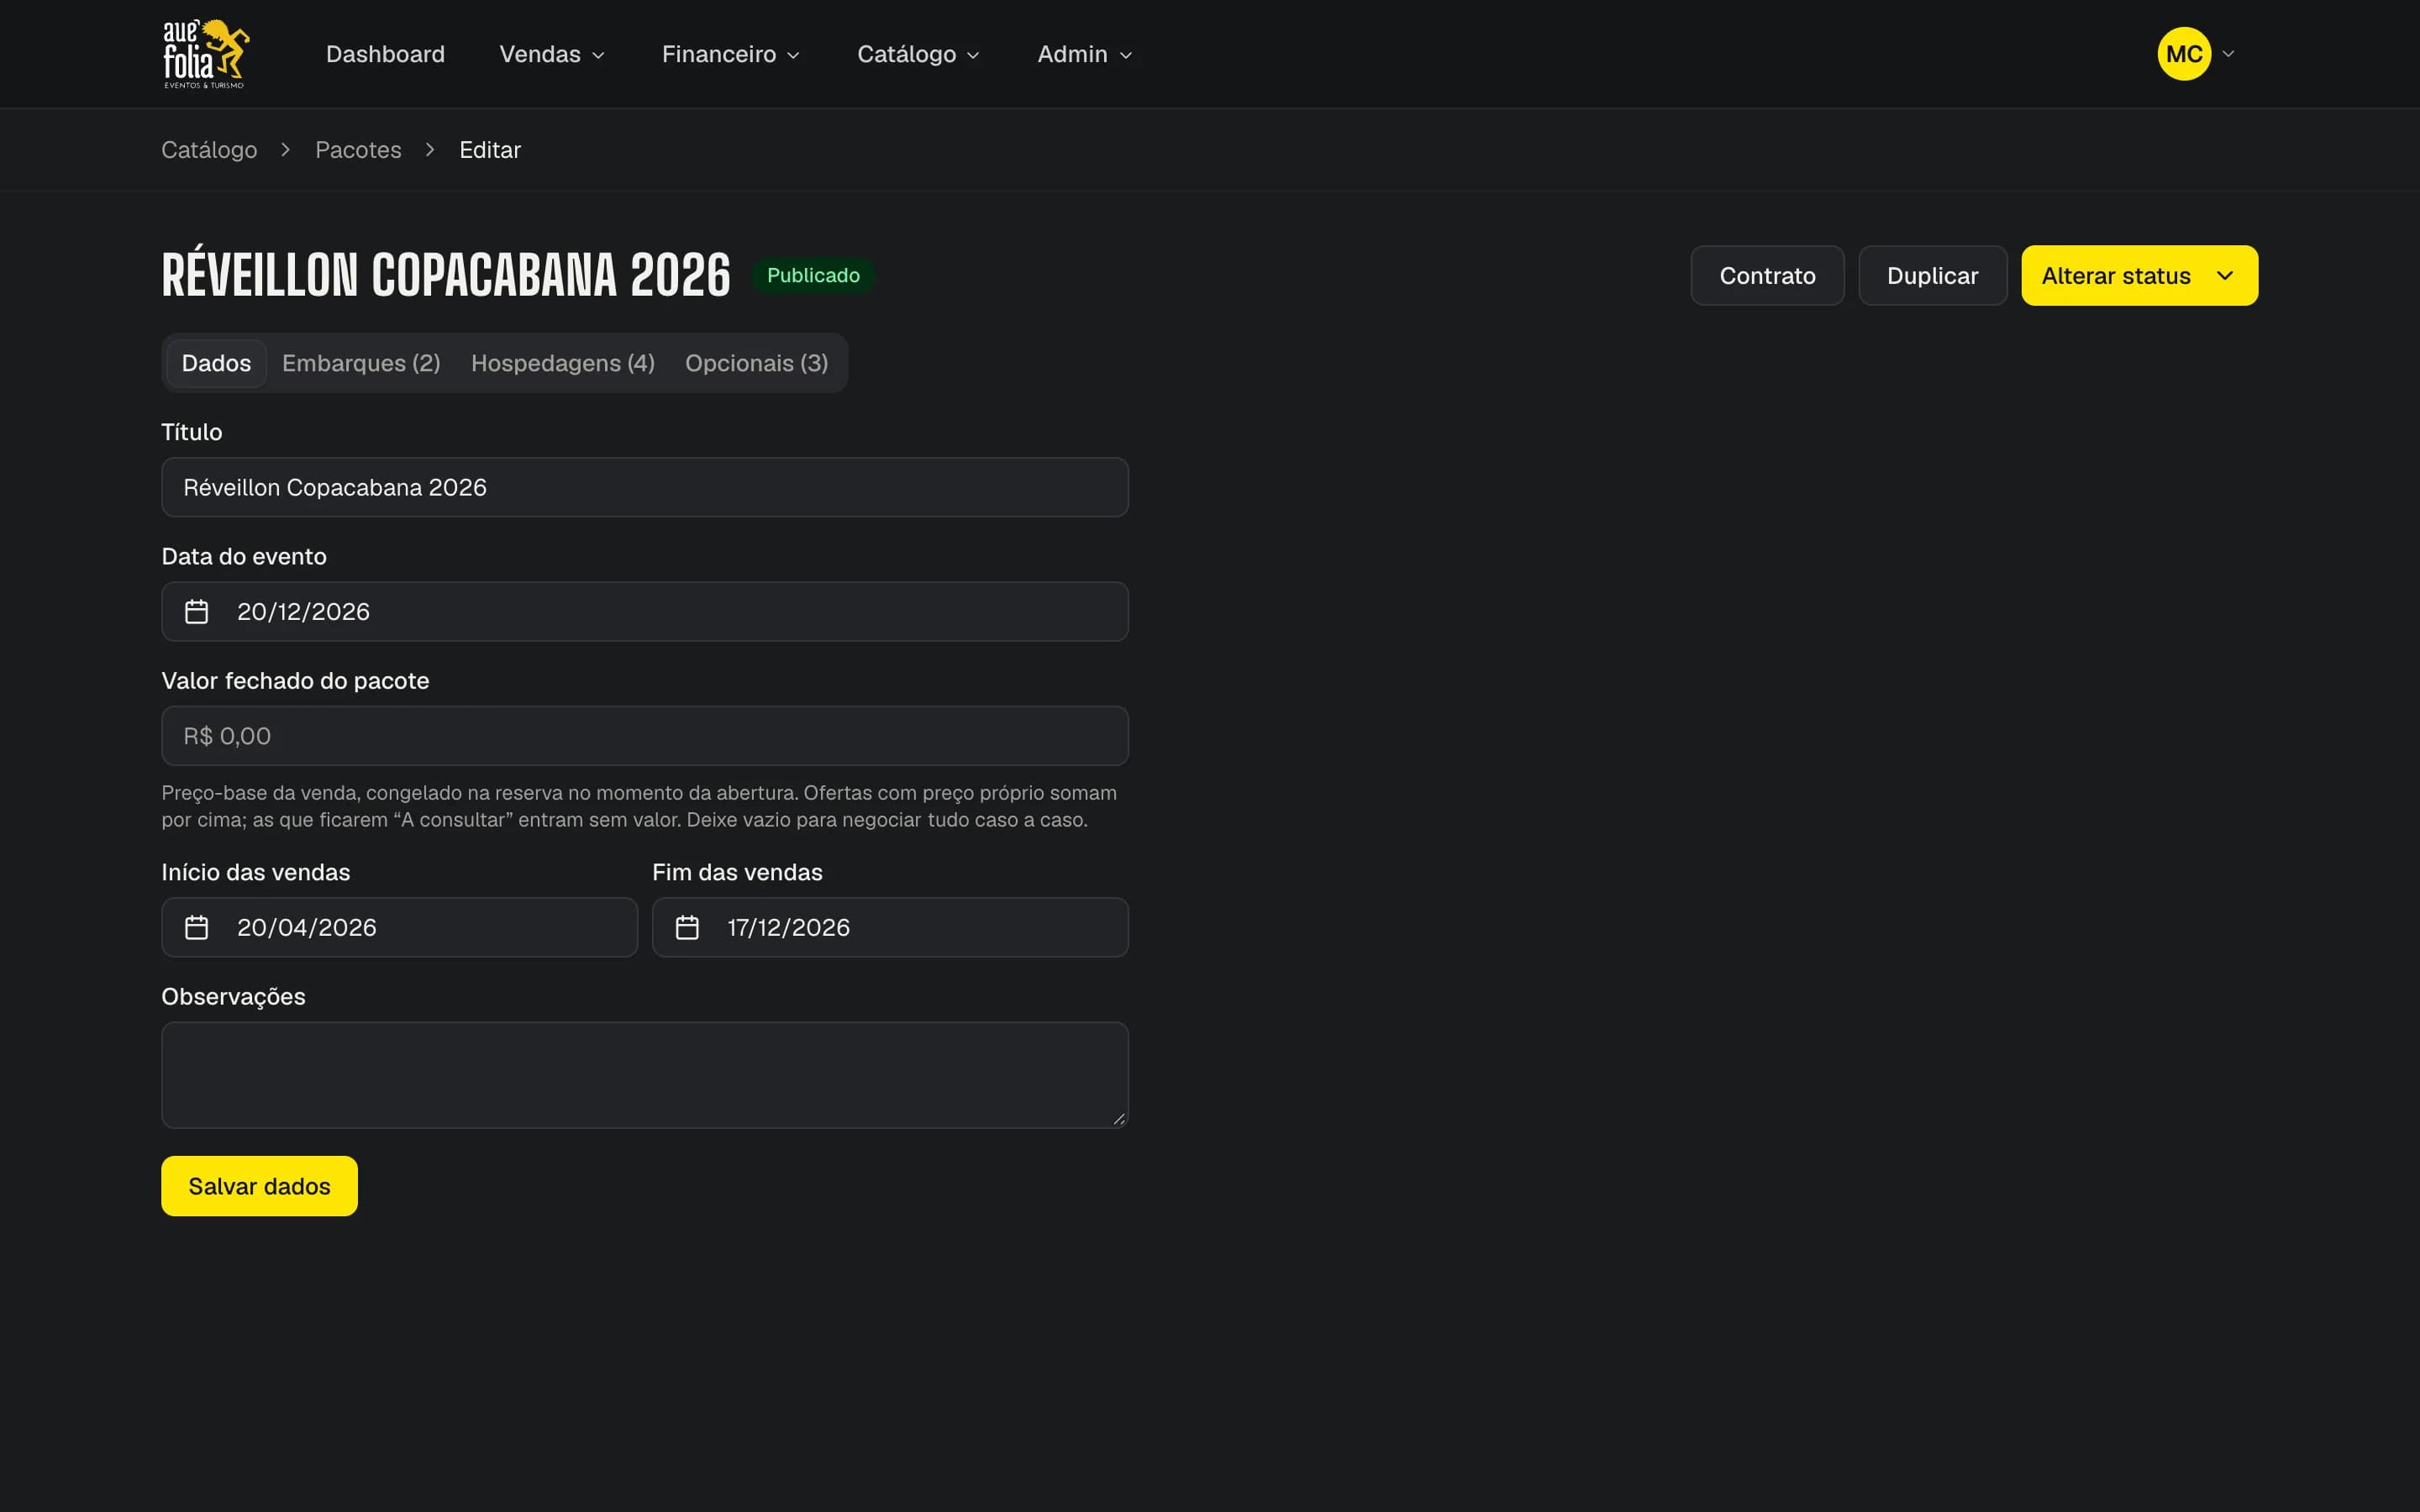Click the Título input field
The width and height of the screenshot is (2420, 1512).
click(x=645, y=487)
